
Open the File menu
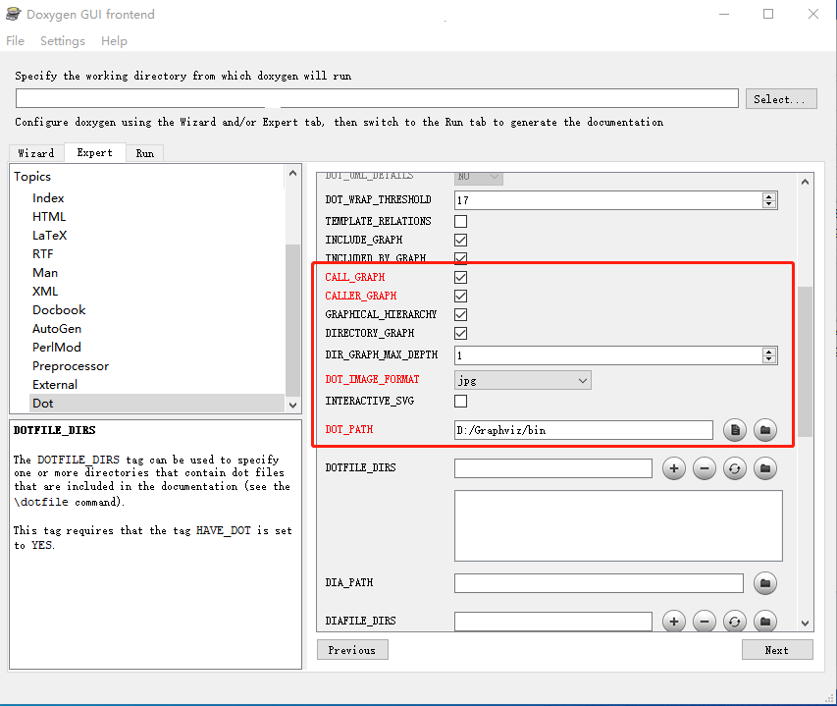(15, 41)
